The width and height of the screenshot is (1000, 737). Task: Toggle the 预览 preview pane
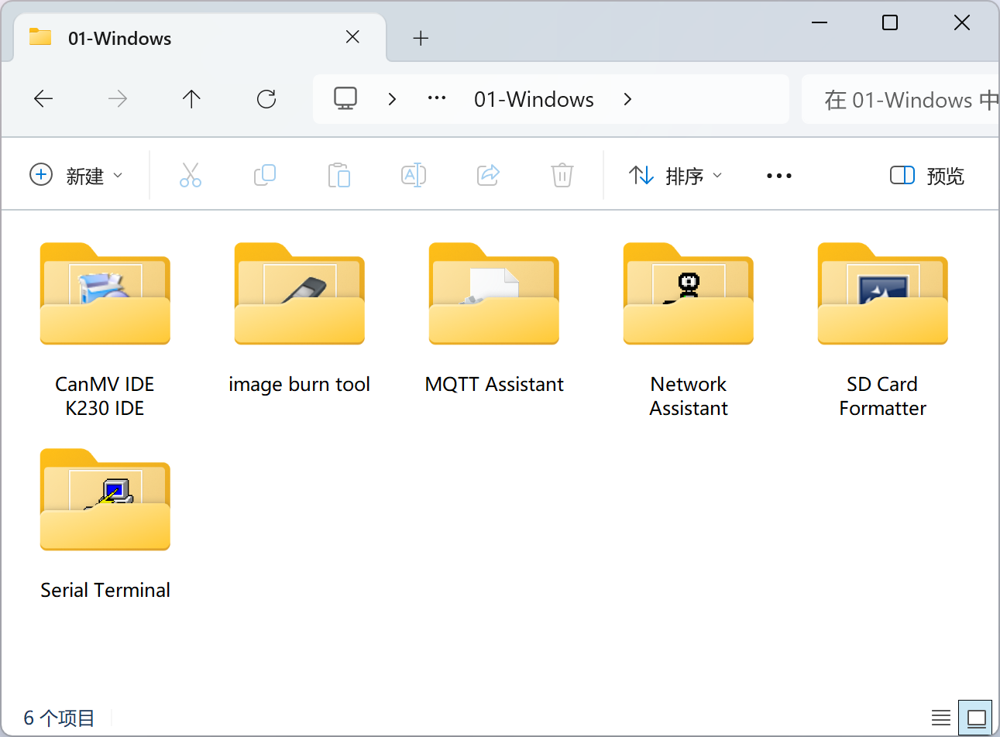(x=926, y=176)
